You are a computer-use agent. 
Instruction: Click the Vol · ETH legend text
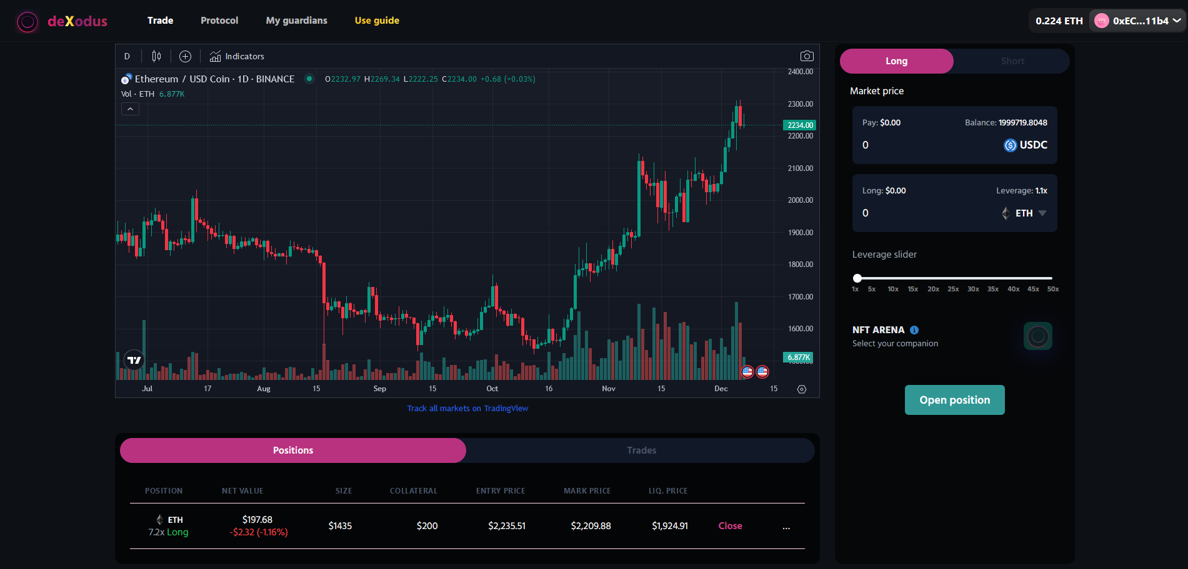(137, 94)
